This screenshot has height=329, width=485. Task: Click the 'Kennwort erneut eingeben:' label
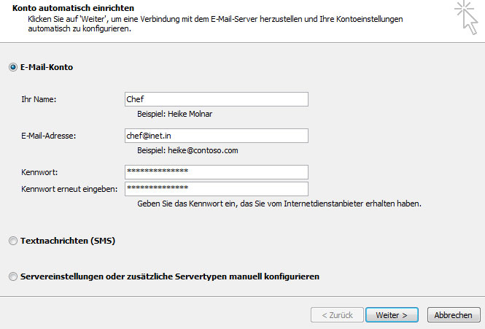[x=69, y=190]
